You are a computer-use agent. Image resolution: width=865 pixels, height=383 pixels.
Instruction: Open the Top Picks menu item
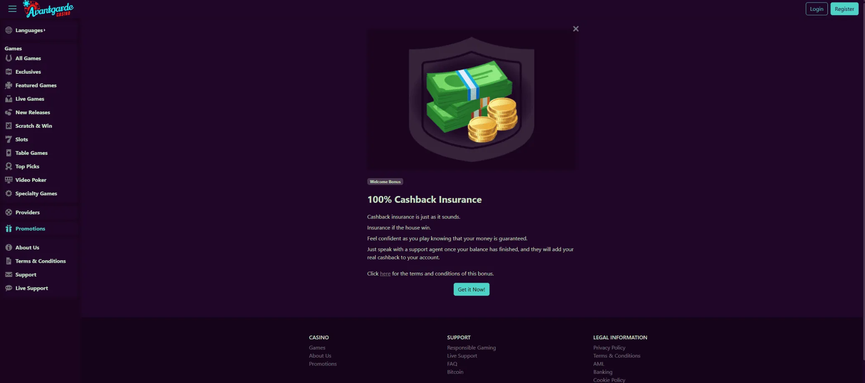pos(27,167)
